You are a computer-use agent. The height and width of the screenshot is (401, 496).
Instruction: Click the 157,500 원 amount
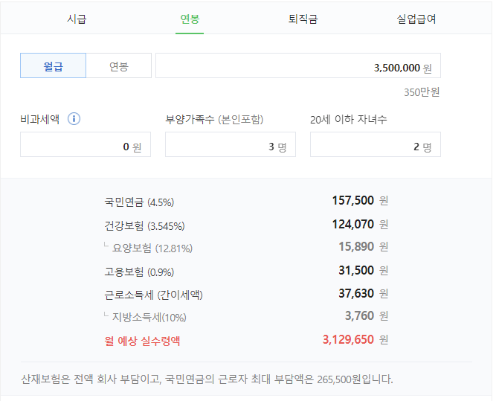coord(360,201)
